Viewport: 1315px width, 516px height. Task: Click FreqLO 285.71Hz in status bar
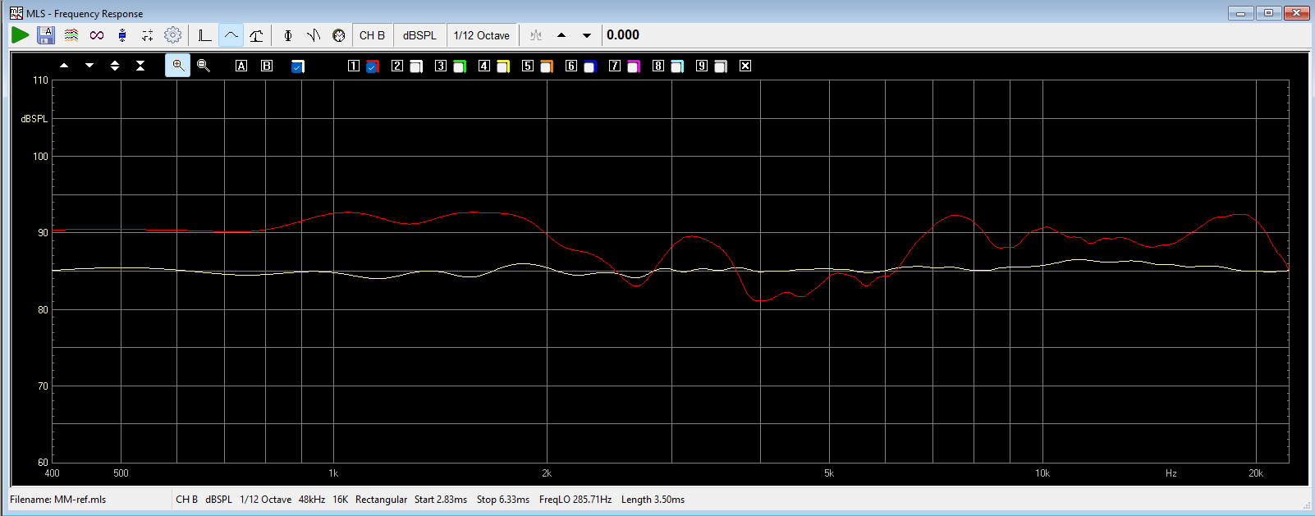[x=575, y=500]
